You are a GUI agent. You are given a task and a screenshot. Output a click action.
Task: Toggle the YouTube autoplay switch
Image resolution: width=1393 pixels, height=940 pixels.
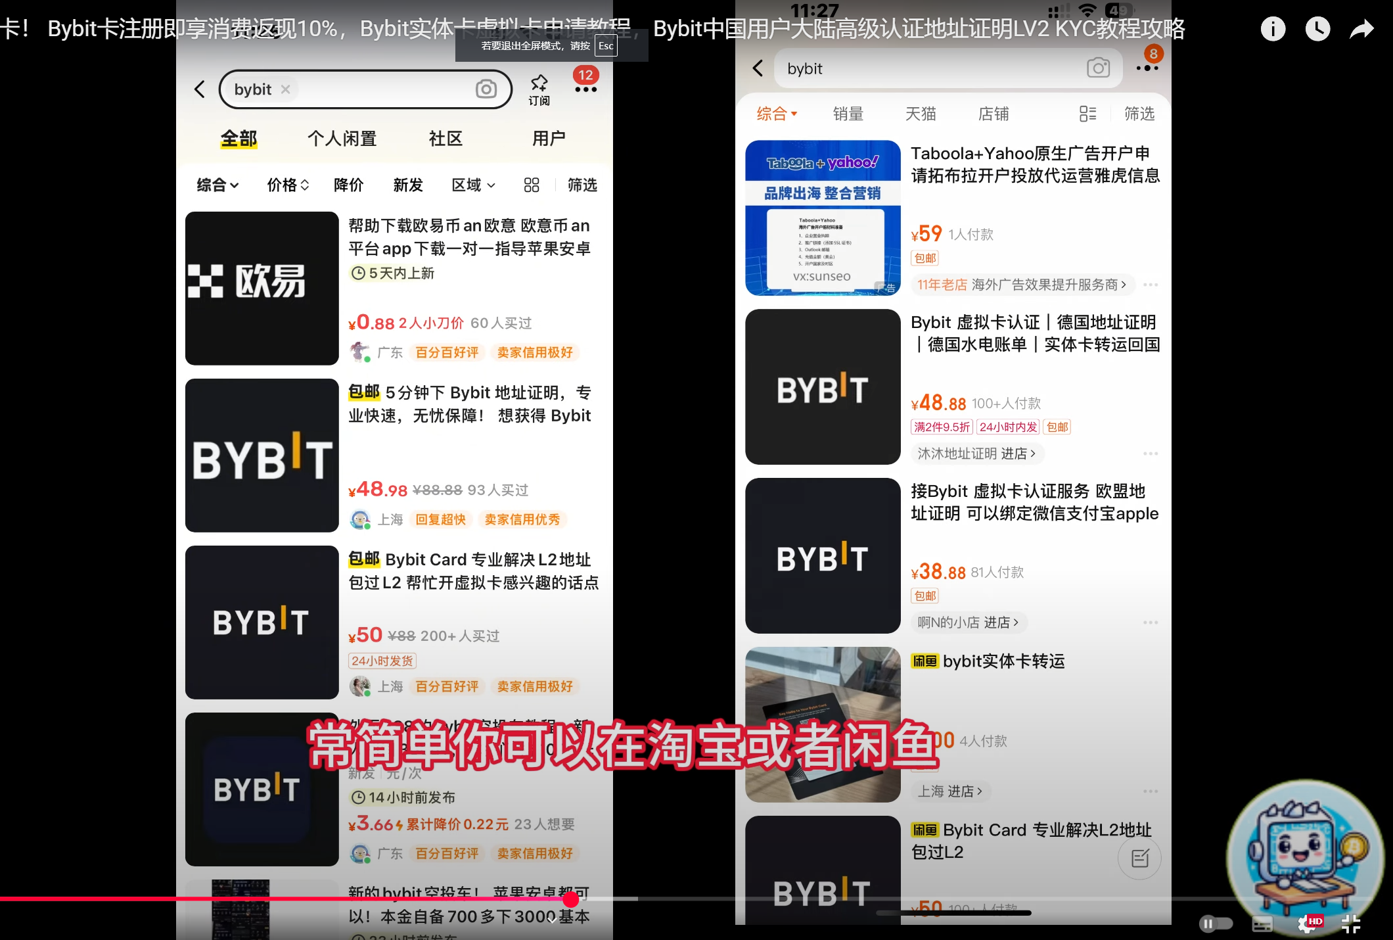point(1216,924)
